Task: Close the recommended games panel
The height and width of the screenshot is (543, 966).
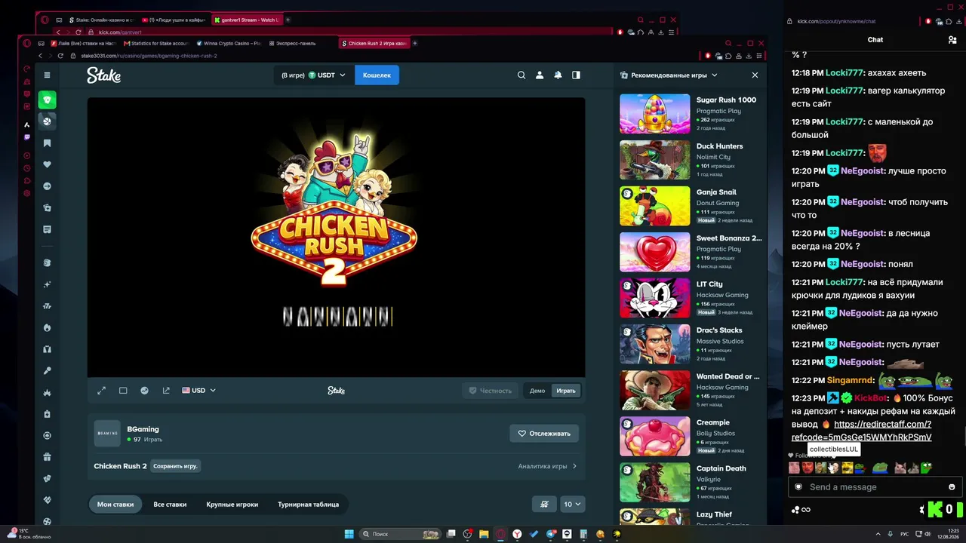Action: coord(755,75)
